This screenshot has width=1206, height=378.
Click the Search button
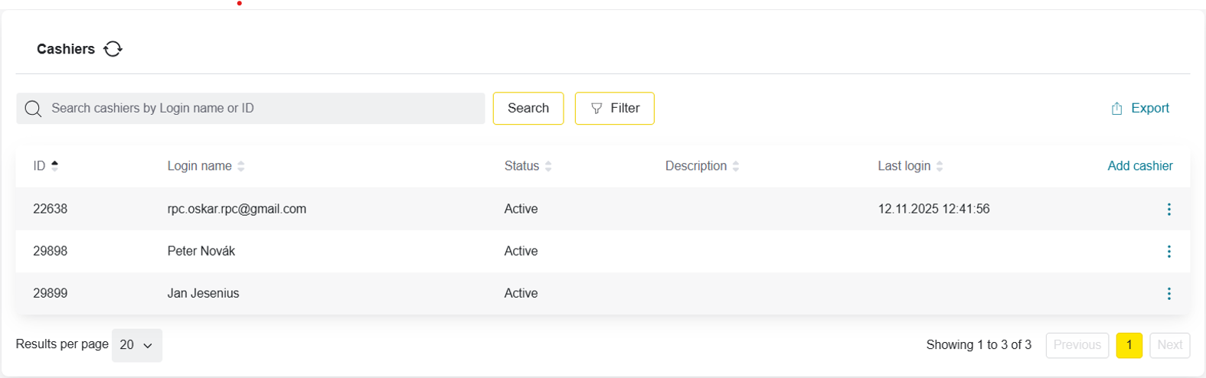coord(528,108)
